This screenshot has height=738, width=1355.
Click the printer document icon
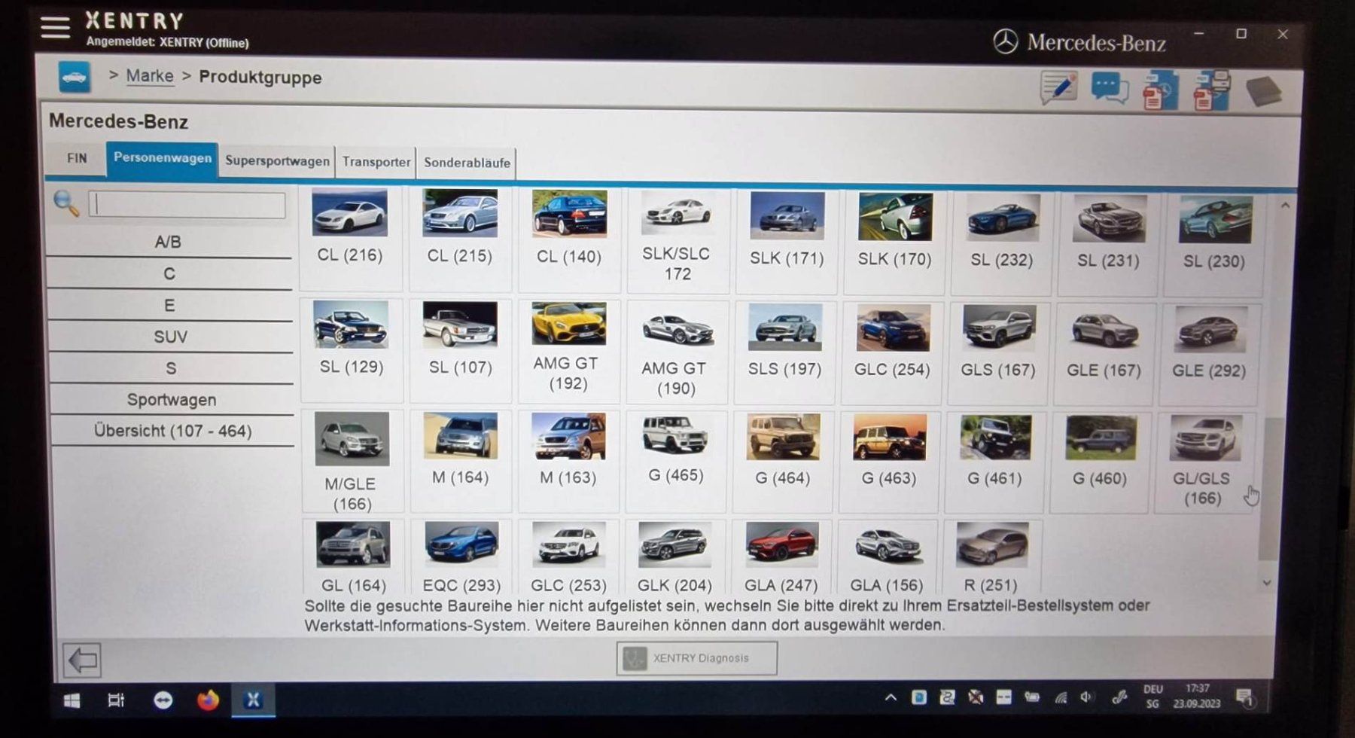(x=1212, y=90)
